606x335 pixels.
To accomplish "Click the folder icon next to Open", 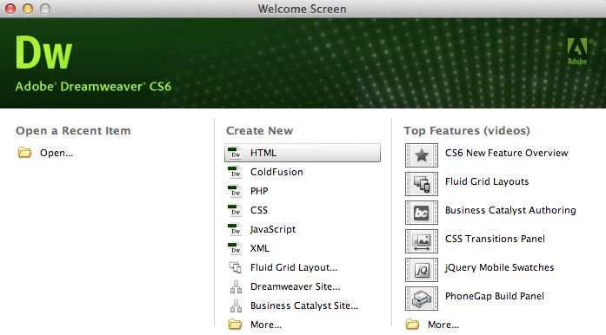I will [x=24, y=153].
